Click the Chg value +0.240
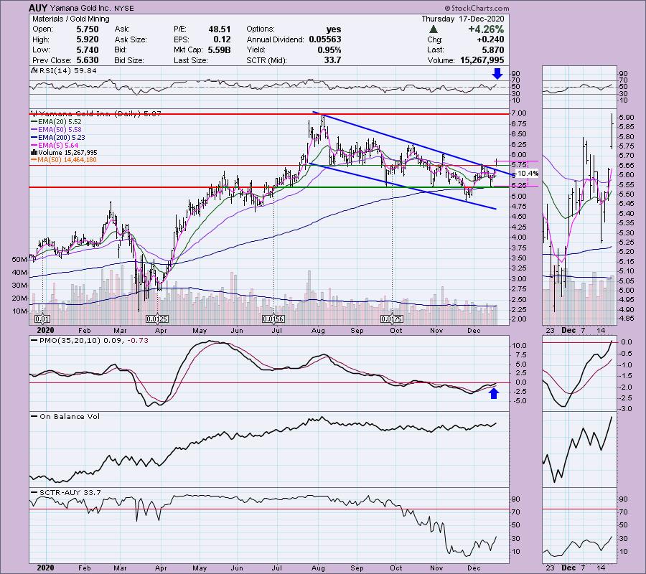 click(x=491, y=39)
